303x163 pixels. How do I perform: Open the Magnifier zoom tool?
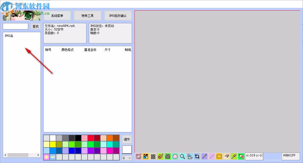[182, 156]
